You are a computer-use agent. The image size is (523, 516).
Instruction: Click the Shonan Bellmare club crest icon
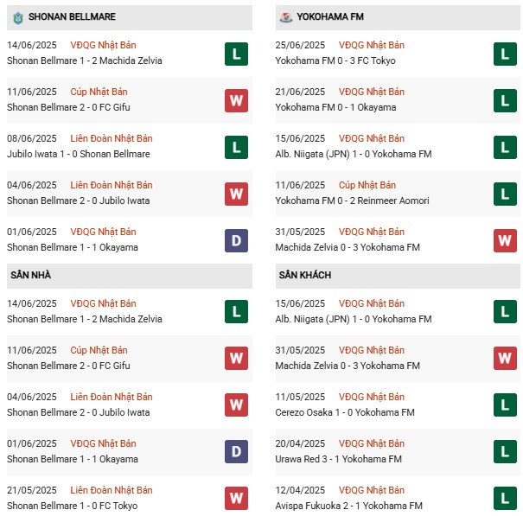point(18,17)
